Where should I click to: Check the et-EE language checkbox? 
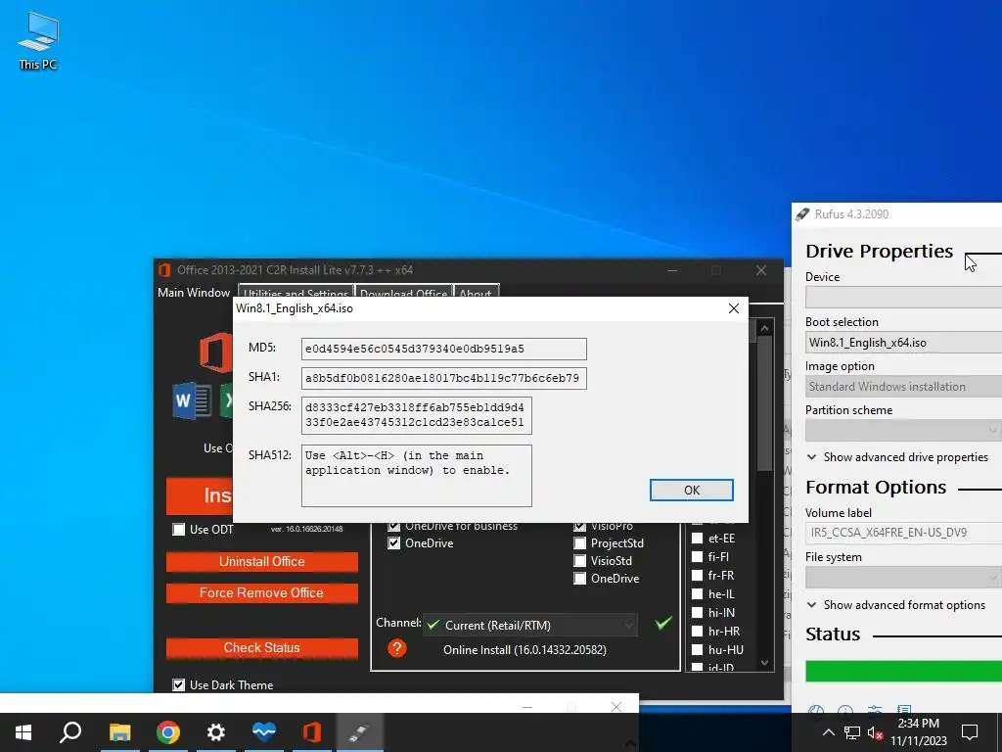697,539
